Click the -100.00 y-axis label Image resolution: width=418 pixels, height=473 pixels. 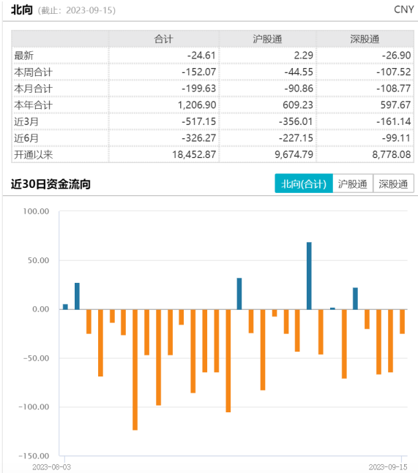tap(34, 407)
